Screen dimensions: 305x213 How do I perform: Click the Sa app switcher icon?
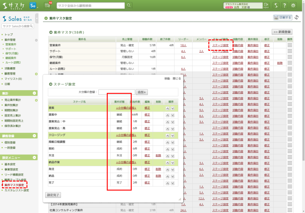coord(33,5)
